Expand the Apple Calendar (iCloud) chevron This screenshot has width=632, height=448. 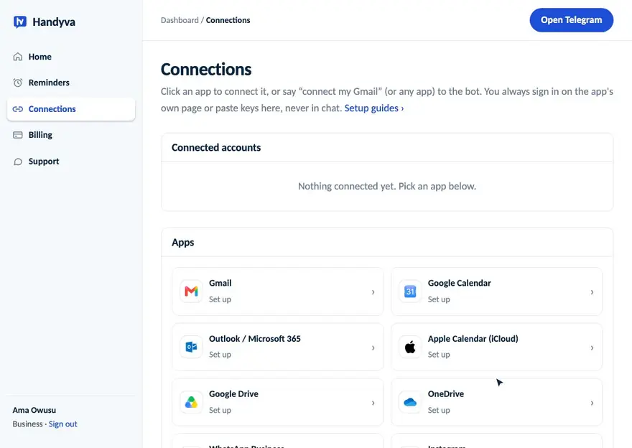592,347
